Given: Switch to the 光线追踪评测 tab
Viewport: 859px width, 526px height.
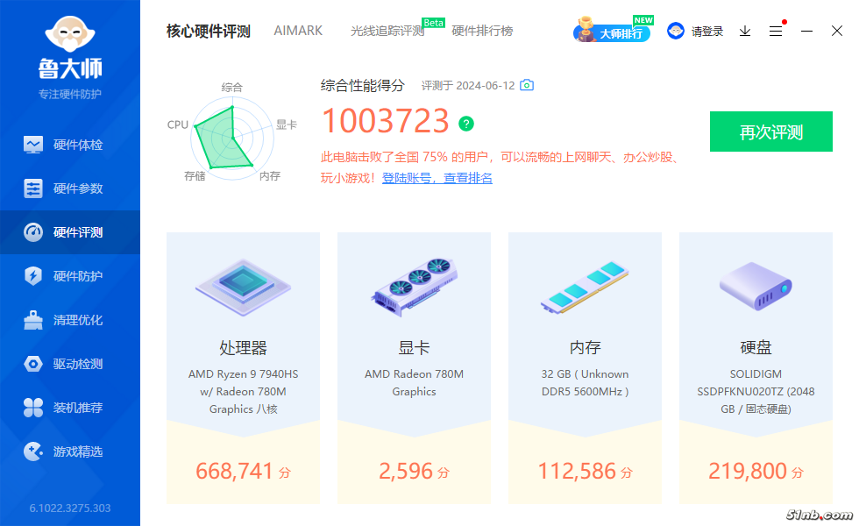Looking at the screenshot, I should pos(387,32).
